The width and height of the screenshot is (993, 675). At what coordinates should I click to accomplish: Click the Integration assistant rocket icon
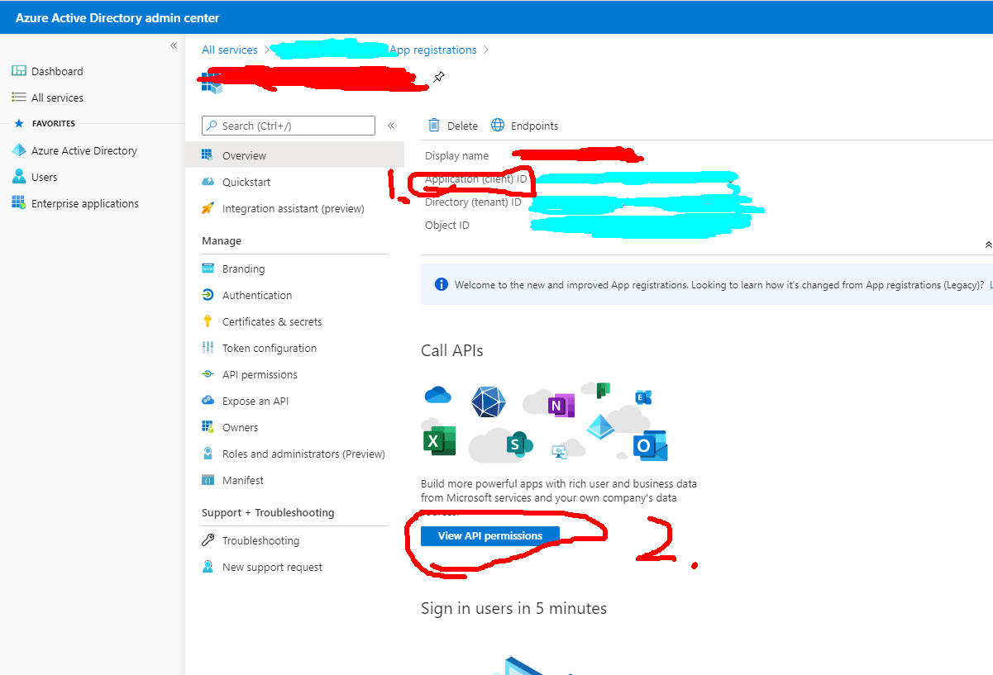click(x=208, y=208)
